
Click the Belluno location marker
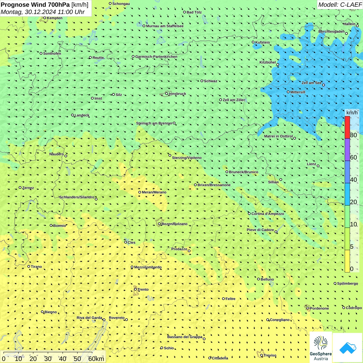259,279
